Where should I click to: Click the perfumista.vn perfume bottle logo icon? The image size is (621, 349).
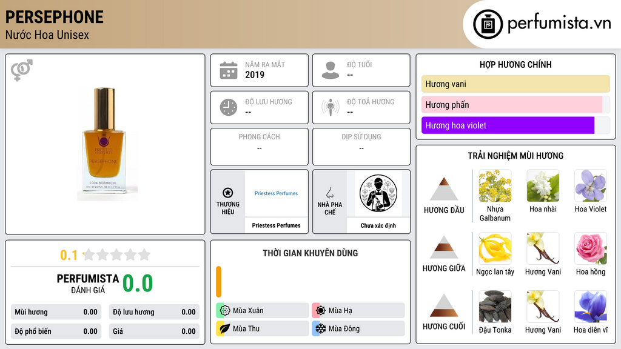coord(488,24)
